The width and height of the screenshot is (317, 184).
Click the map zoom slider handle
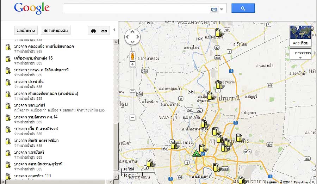(x=132, y=91)
